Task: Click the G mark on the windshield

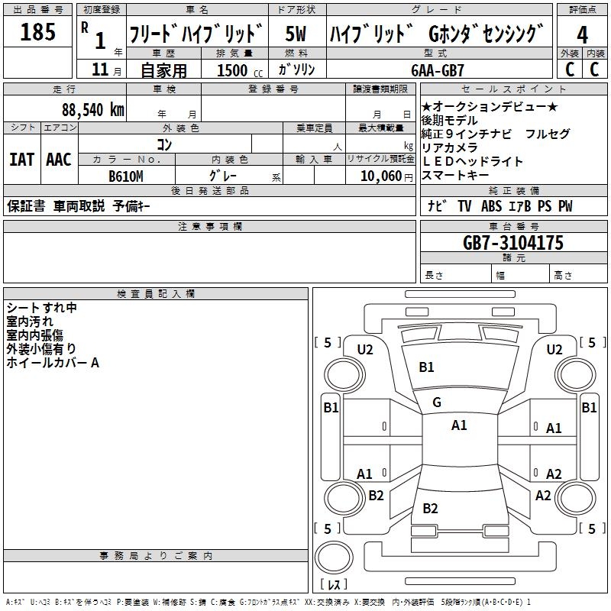Action: pos(437,402)
